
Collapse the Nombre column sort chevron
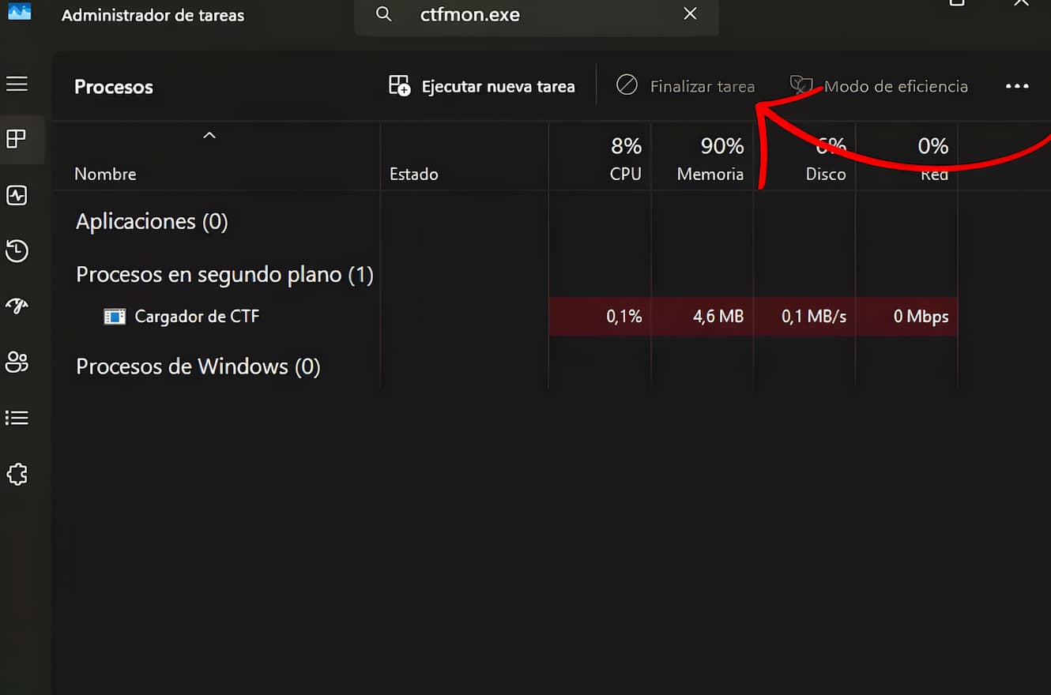pos(209,136)
